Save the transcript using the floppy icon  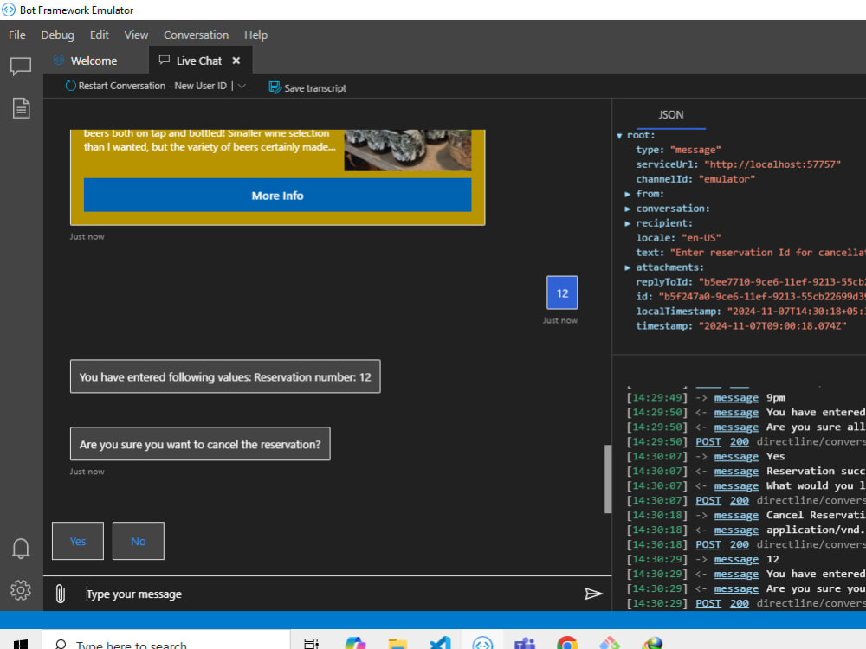(x=275, y=87)
